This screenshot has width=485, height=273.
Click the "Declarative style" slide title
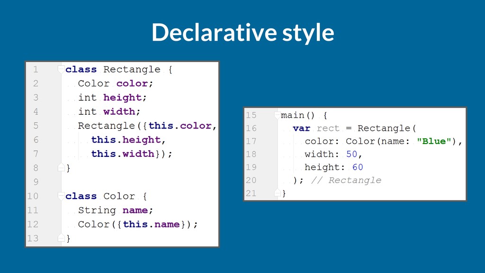coord(243,33)
